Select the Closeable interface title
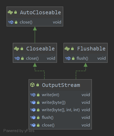Viewport: 114px width, 136px height. click(x=41, y=49)
